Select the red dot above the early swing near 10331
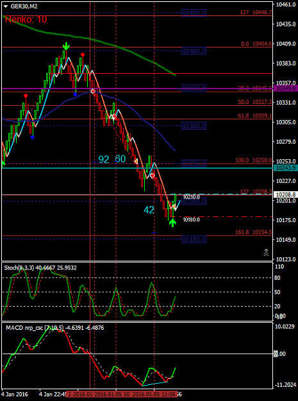This screenshot has height=401, width=298. coord(26,96)
